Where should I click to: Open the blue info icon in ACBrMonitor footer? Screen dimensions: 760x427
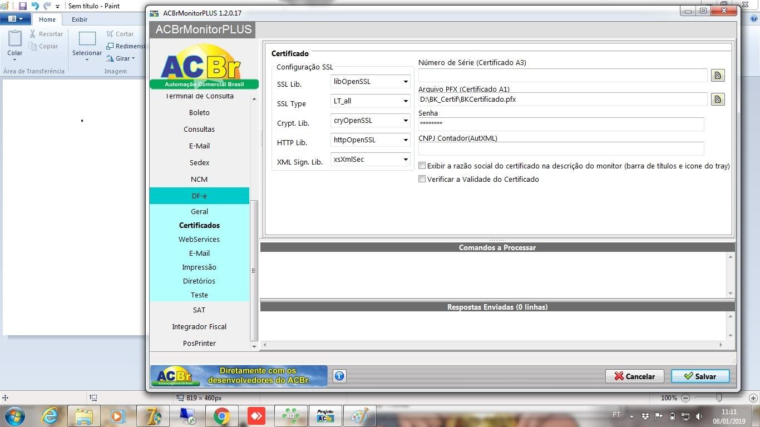click(x=339, y=376)
